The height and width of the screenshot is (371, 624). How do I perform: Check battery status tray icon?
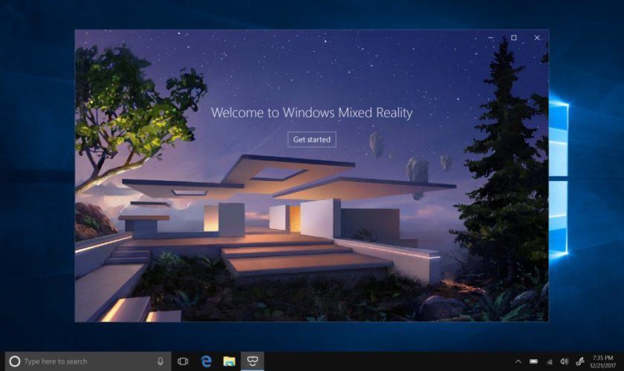click(x=533, y=361)
